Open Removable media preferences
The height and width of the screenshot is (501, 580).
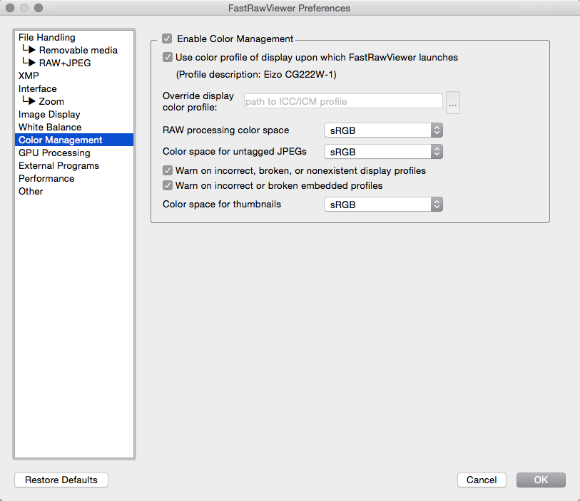74,50
